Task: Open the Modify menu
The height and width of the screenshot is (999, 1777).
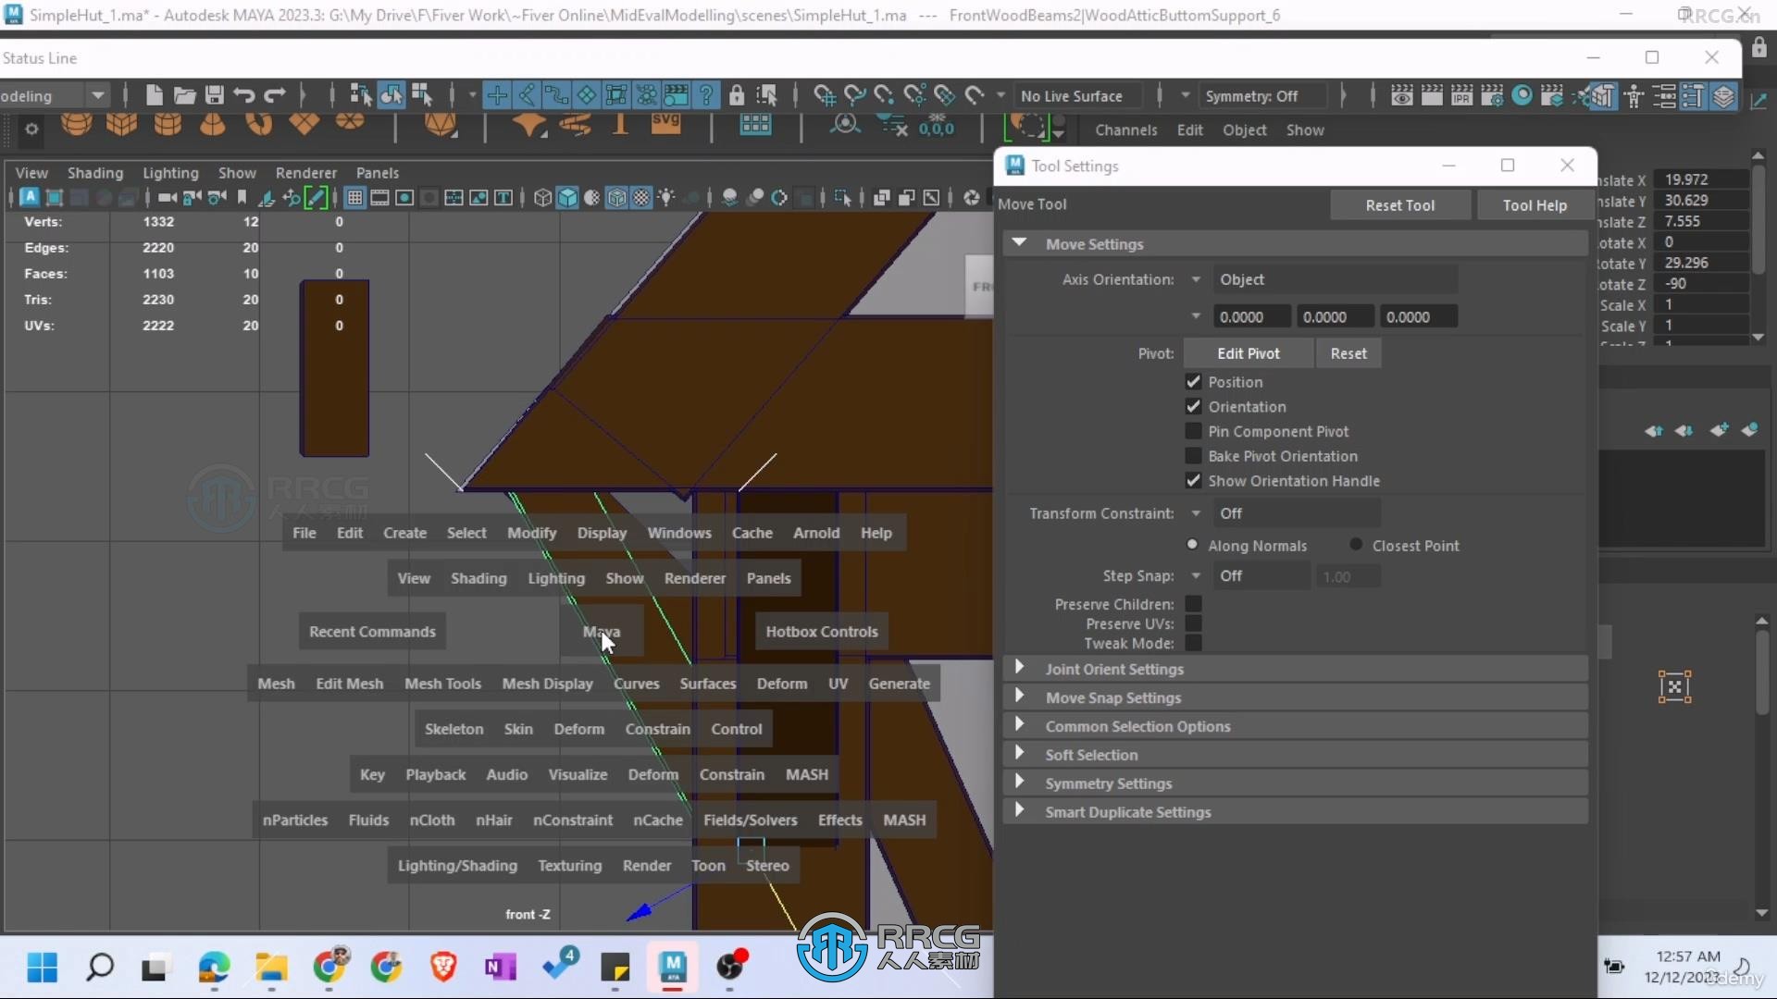Action: [x=531, y=532]
